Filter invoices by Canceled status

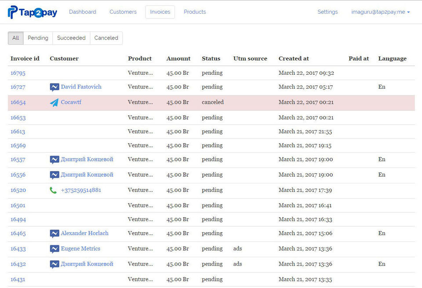tap(106, 38)
